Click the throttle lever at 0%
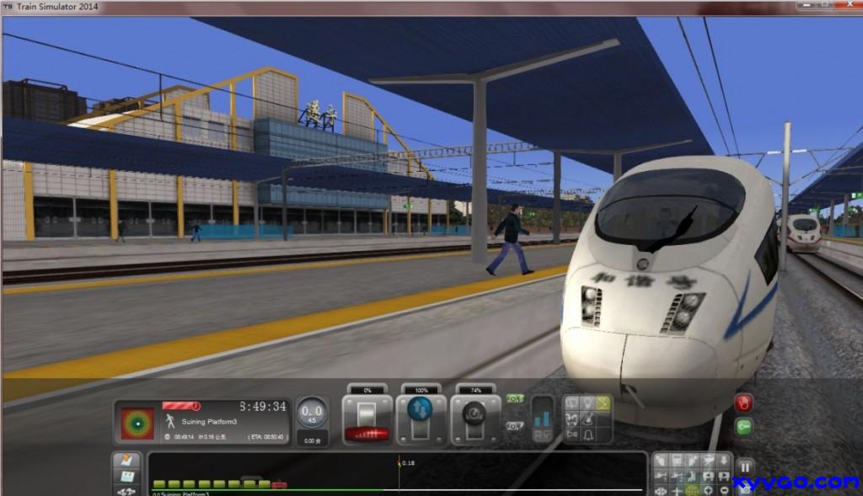Viewport: 863px width, 496px height. tap(367, 419)
